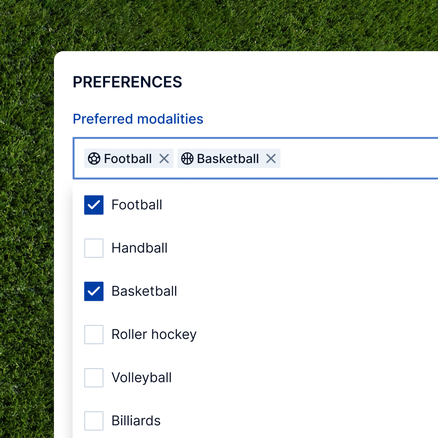Click the Football row in the dropdown list
The width and height of the screenshot is (438, 438).
coord(137,205)
